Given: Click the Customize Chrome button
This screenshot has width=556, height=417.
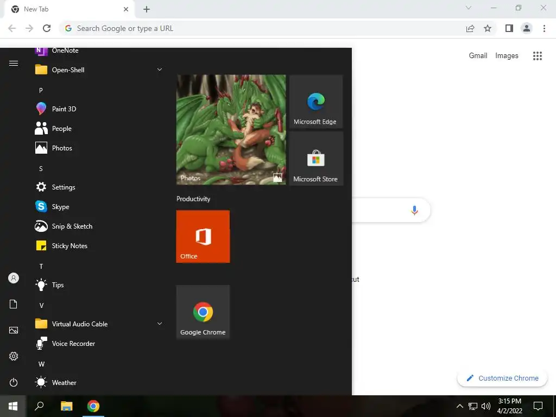Looking at the screenshot, I should point(502,378).
